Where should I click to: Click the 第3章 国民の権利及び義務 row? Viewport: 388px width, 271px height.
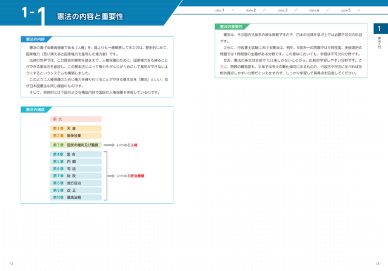[x=76, y=145]
